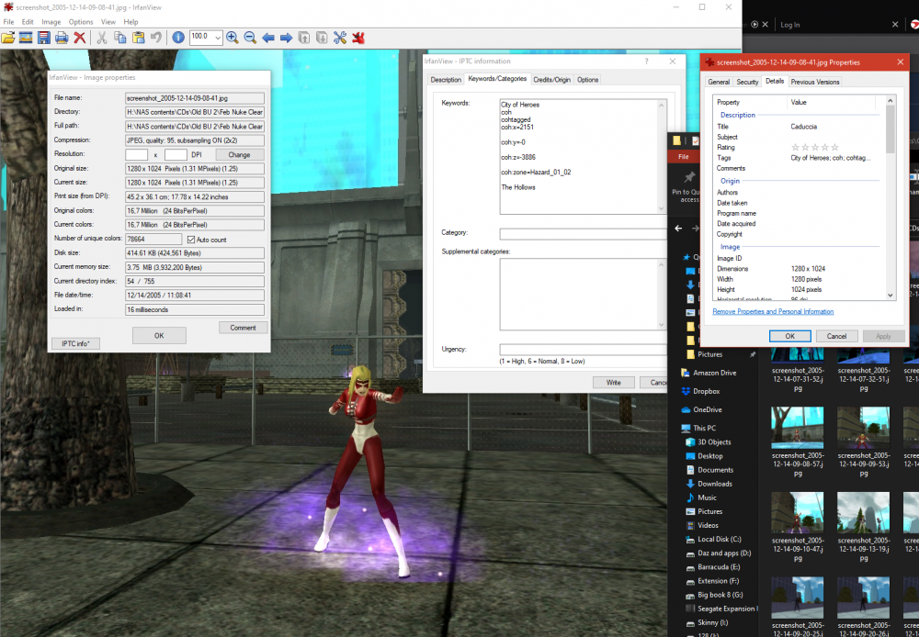
Task: Click the red X Delete file icon
Action: click(x=80, y=38)
